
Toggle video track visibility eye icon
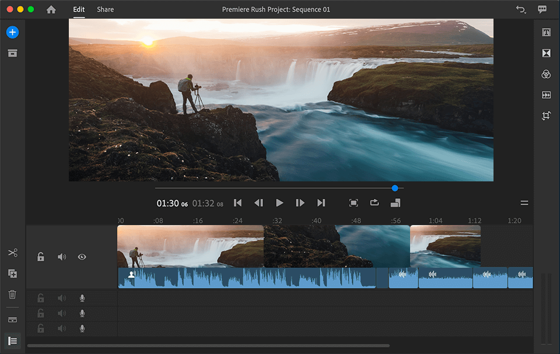pyautogui.click(x=82, y=257)
